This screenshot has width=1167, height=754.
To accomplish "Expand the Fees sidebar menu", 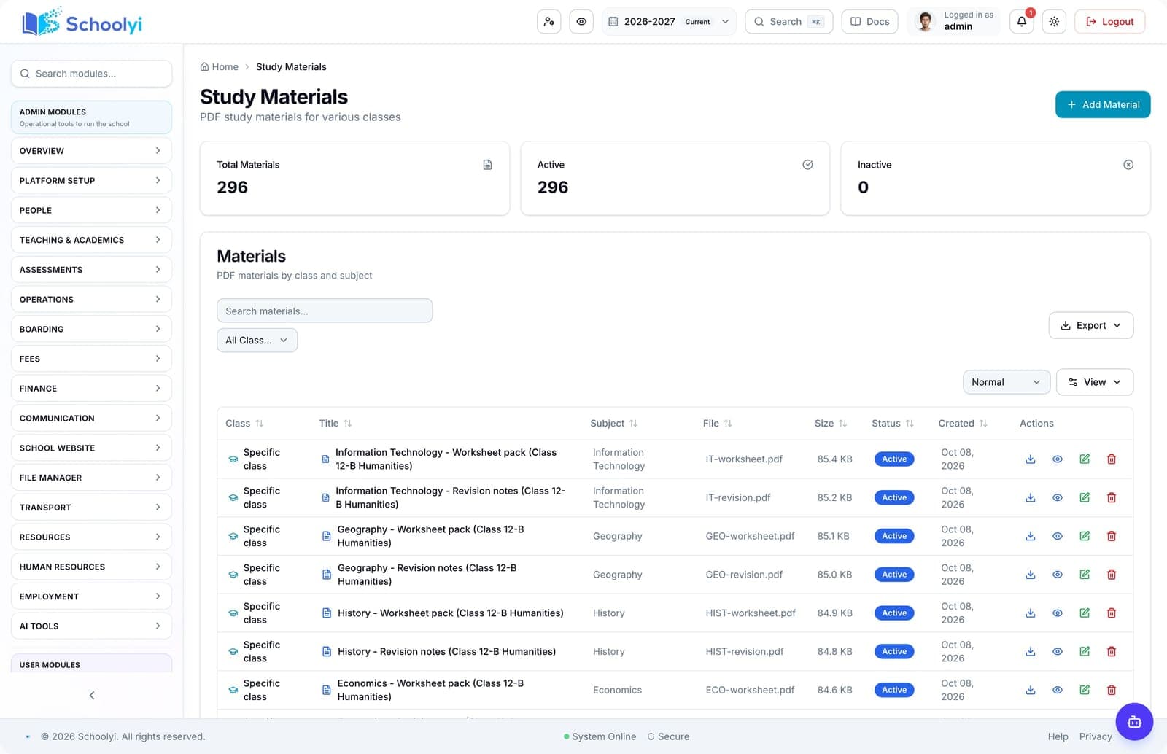I will 91,359.
